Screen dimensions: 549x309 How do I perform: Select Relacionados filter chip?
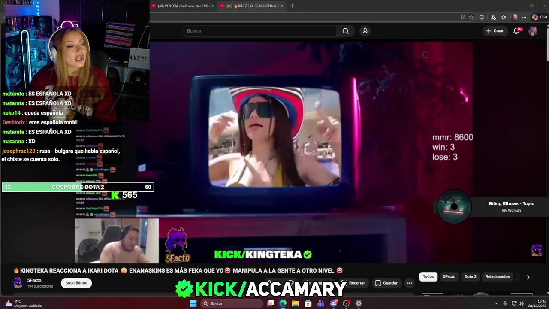tap(498, 277)
